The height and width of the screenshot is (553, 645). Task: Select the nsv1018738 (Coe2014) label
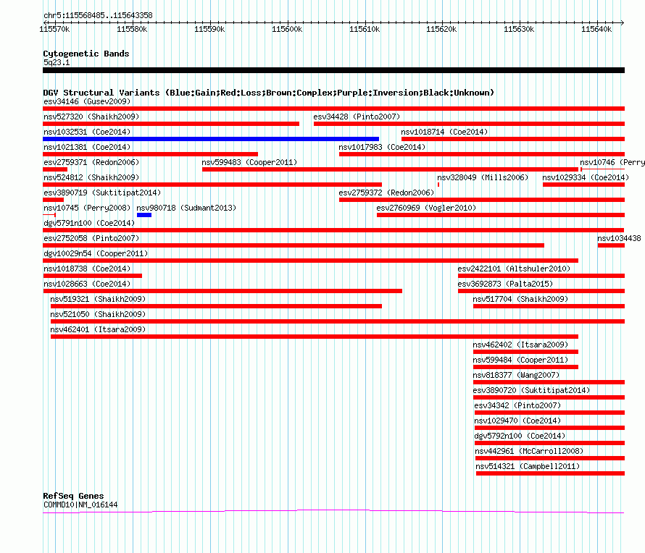coord(87,269)
